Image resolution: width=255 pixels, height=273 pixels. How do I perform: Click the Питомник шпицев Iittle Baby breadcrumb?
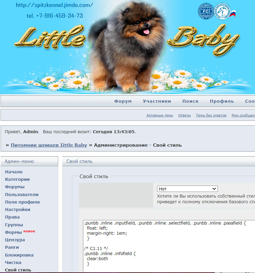[x=49, y=145]
